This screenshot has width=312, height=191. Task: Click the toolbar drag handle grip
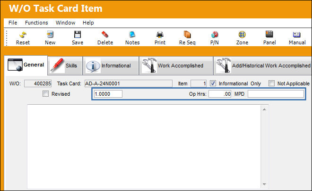coord(7,38)
